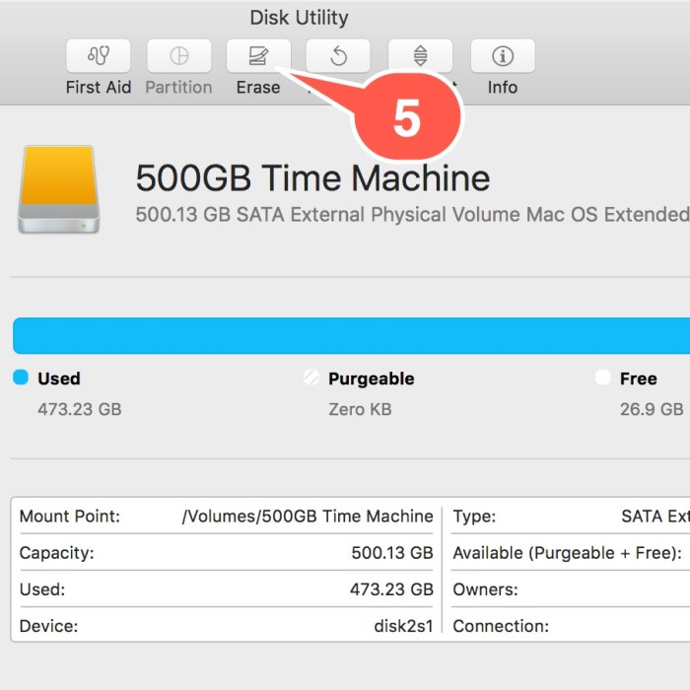Click the orange external drive icon

(x=58, y=189)
